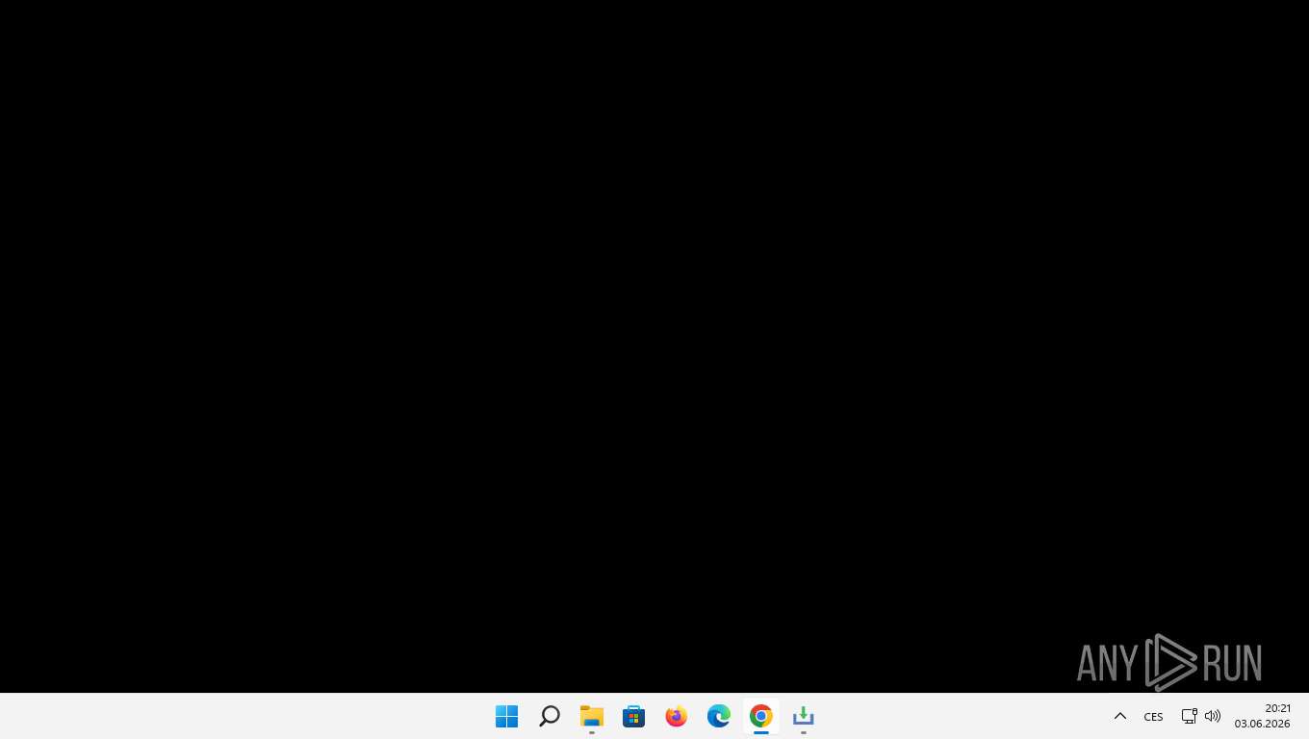
Task: Show hidden system tray icons
Action: (1120, 716)
